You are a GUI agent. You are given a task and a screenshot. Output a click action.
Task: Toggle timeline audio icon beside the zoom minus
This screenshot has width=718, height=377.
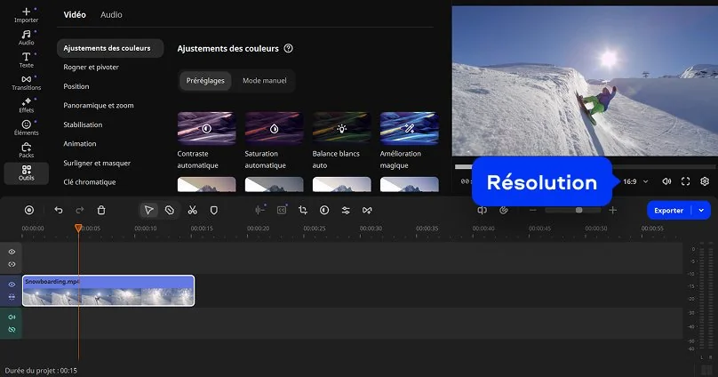[482, 210]
